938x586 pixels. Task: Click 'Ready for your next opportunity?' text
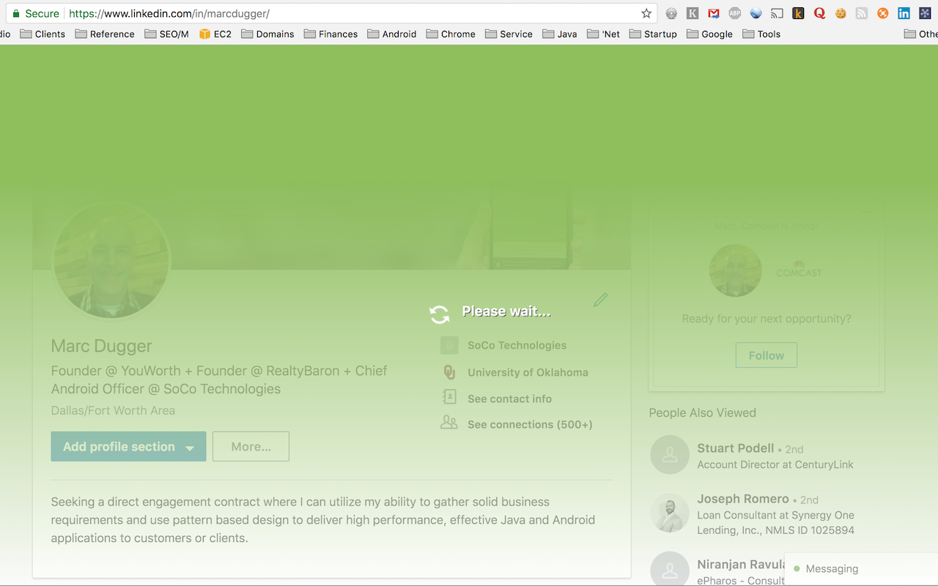(767, 319)
